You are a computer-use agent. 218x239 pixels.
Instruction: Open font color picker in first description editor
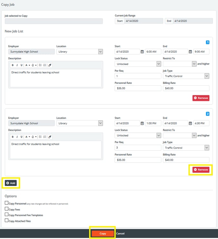tap(27, 65)
